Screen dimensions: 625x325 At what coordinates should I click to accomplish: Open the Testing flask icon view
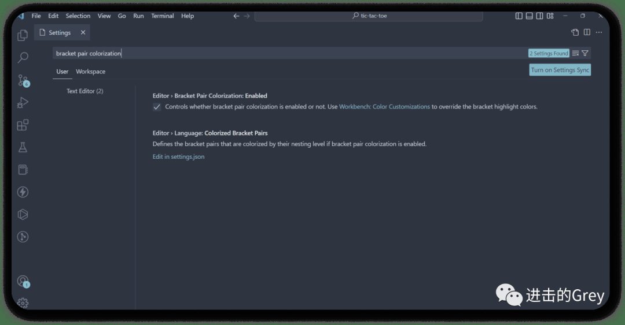point(23,147)
